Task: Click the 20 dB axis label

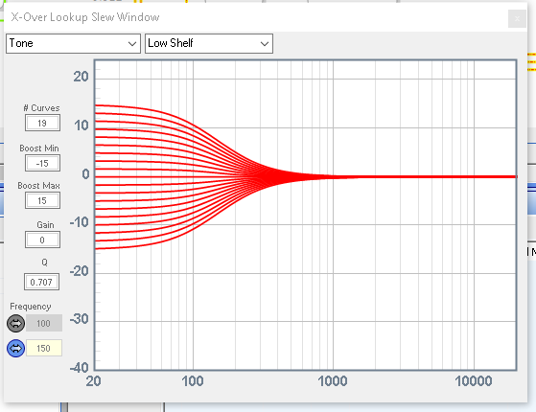Action: [81, 77]
